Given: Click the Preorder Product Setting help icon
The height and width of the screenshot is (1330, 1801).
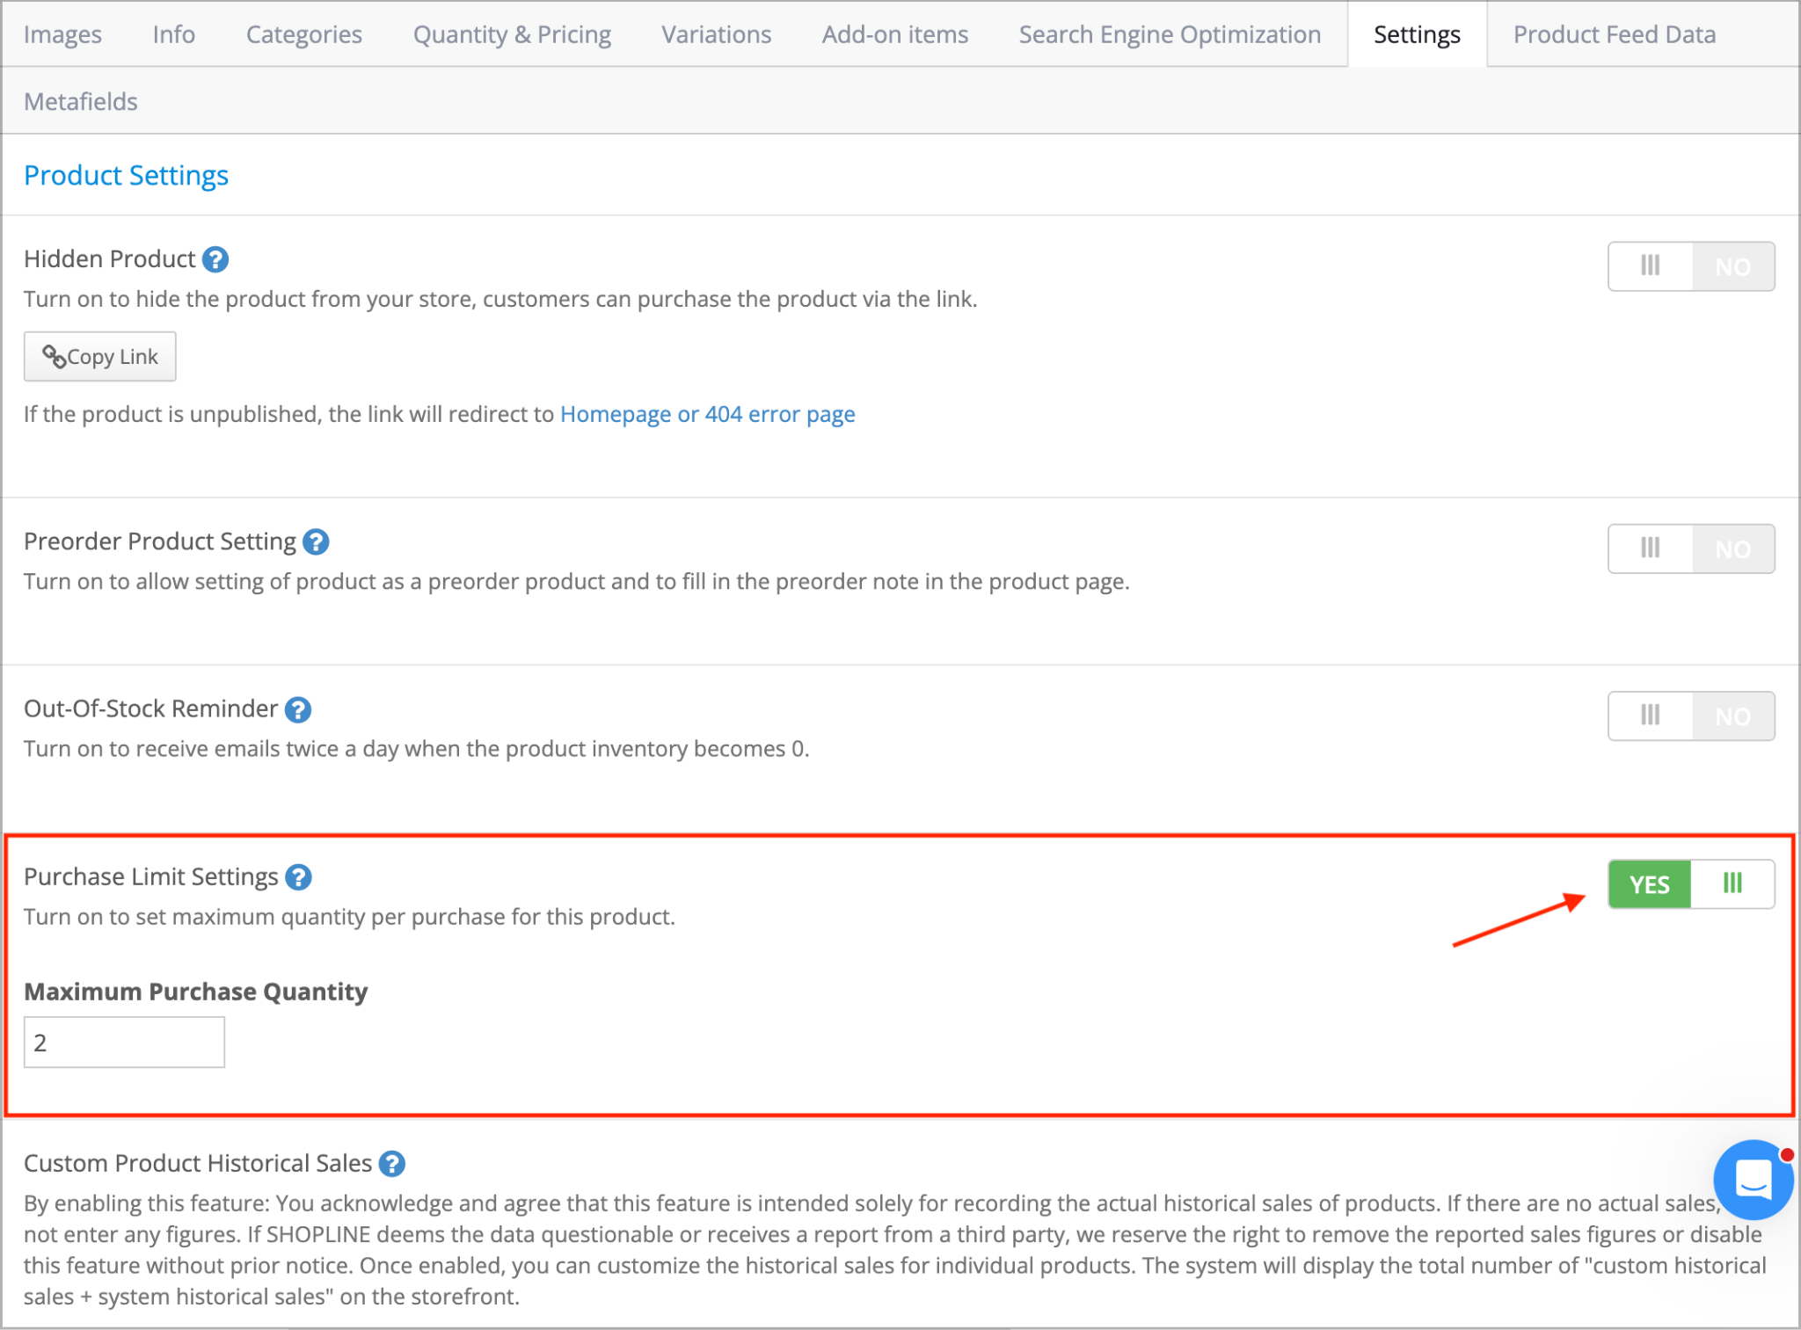Looking at the screenshot, I should [316, 541].
